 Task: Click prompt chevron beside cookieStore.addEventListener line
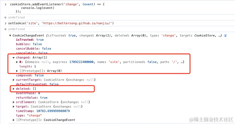(6, 5)
